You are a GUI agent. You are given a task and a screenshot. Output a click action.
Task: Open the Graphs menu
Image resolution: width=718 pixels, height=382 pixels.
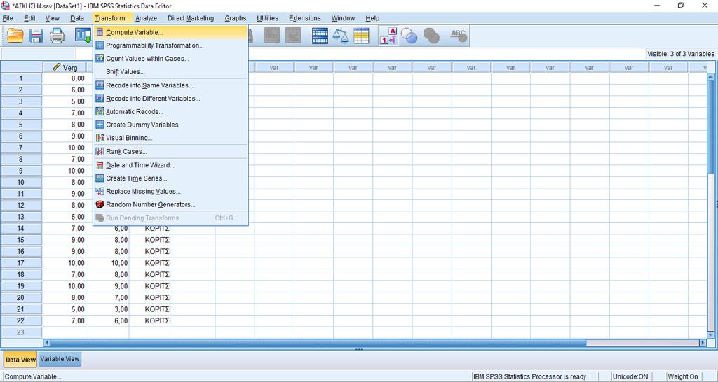pos(236,18)
